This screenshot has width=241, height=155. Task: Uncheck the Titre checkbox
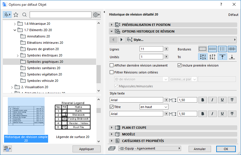[112, 107]
